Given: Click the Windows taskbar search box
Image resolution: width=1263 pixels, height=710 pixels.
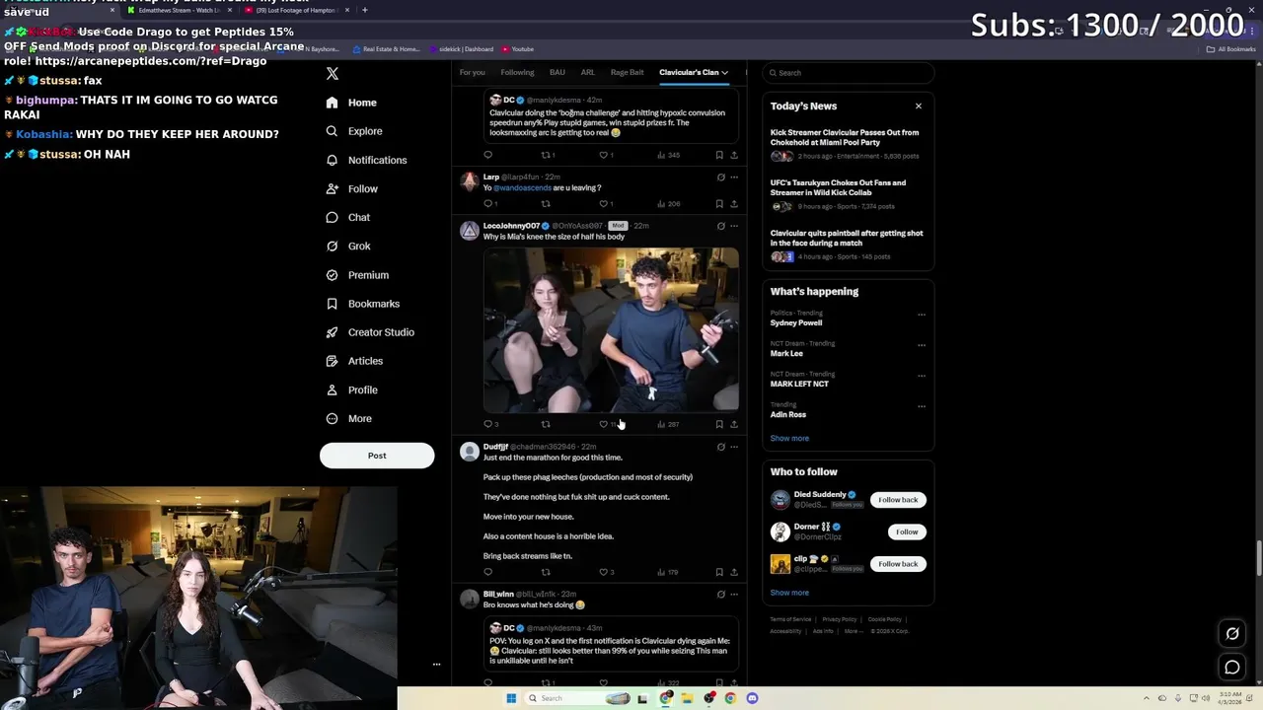Looking at the screenshot, I should coord(578,698).
